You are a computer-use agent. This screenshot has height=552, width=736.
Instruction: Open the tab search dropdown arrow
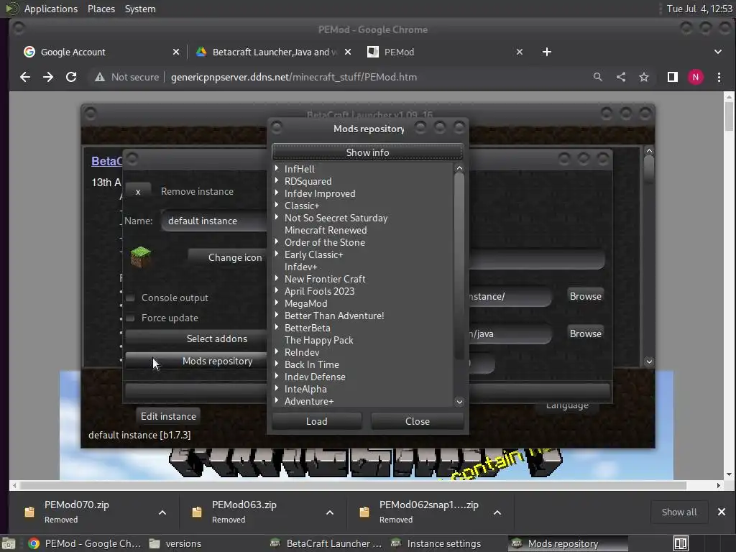(718, 52)
